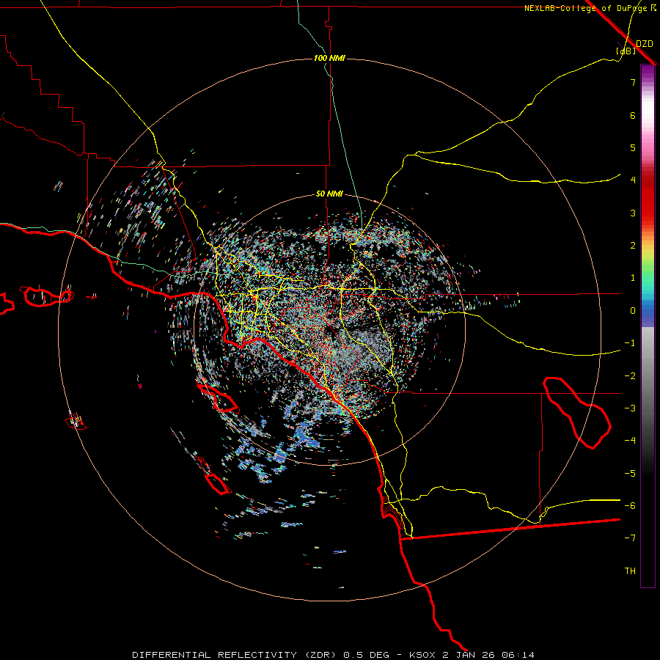
Task: Pick the bright red band of the color bar
Action: (648, 202)
